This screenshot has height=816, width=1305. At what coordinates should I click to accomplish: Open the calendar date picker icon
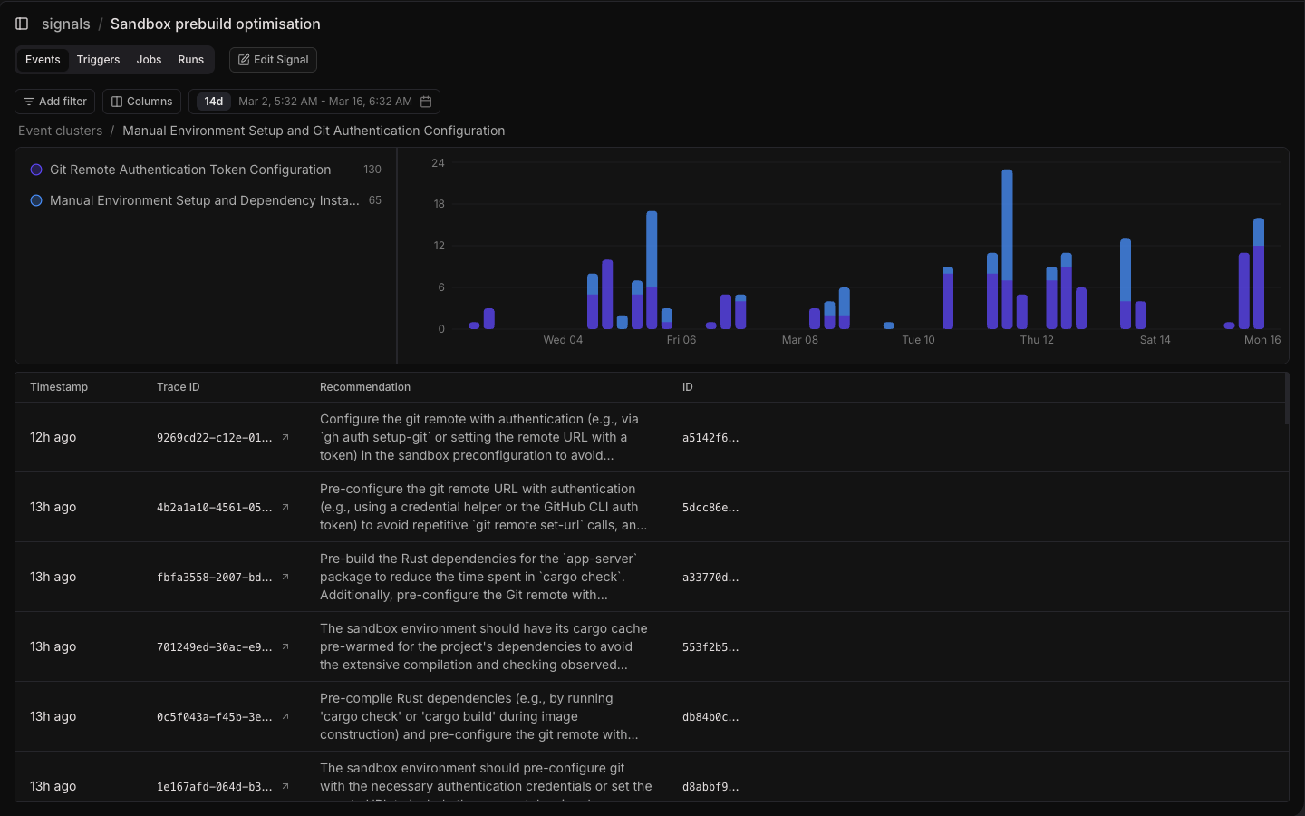tap(426, 102)
